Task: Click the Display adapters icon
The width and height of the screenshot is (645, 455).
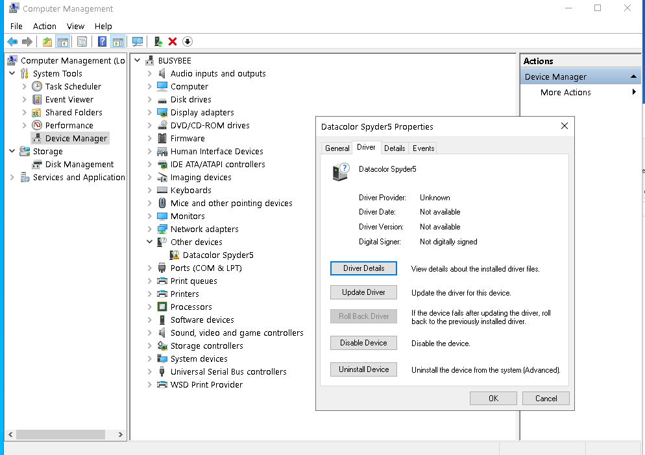Action: tap(162, 113)
